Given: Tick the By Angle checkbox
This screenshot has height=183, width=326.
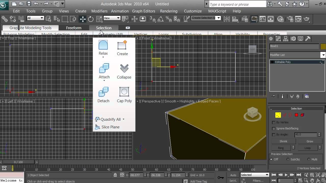Looking at the screenshot, I should [274, 134].
